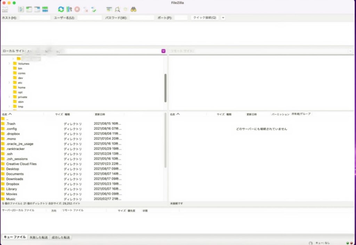Toggle the message log display

(21, 9)
